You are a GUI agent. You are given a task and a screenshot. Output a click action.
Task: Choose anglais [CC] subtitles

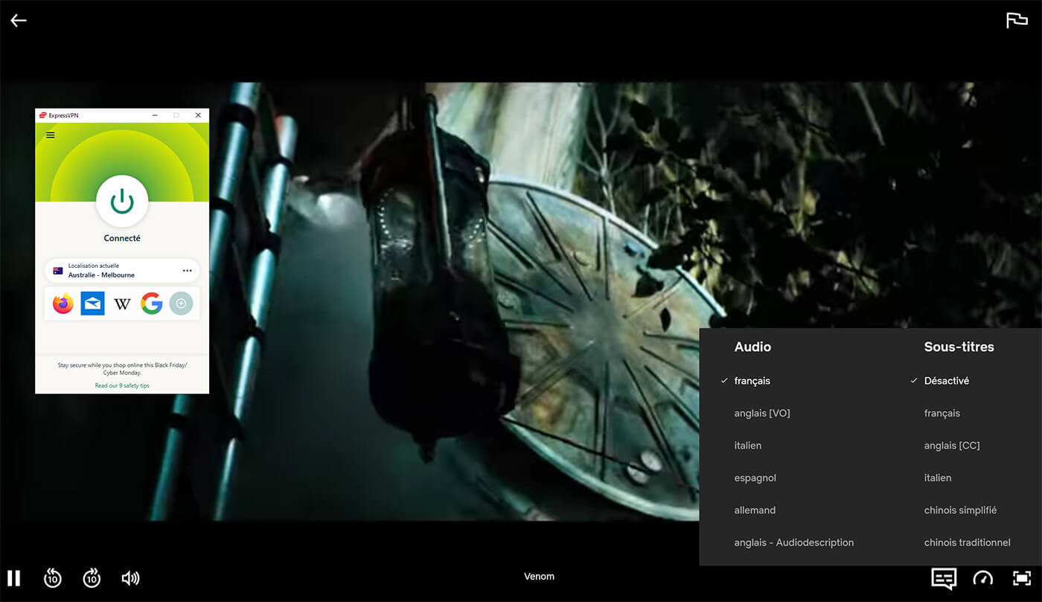coord(952,446)
